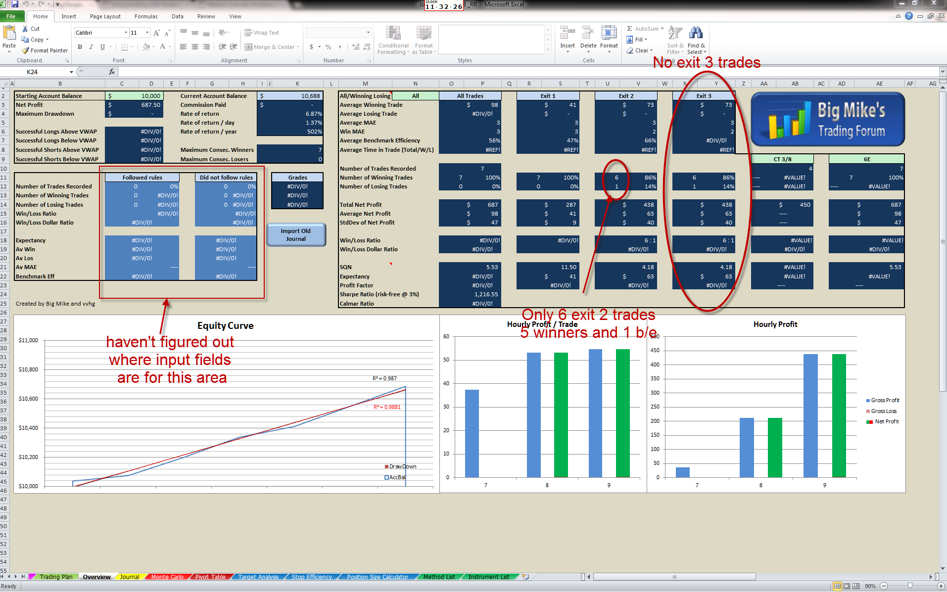Apply Percent Style number format

[x=328, y=47]
